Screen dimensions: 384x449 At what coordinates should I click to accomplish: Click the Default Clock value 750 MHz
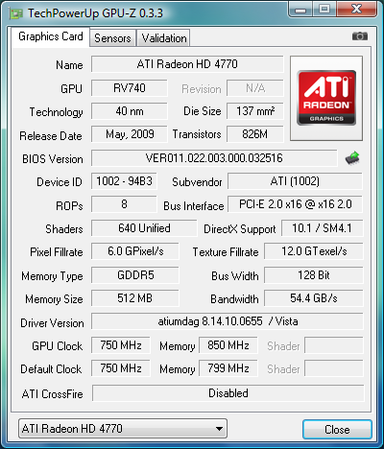click(x=121, y=368)
